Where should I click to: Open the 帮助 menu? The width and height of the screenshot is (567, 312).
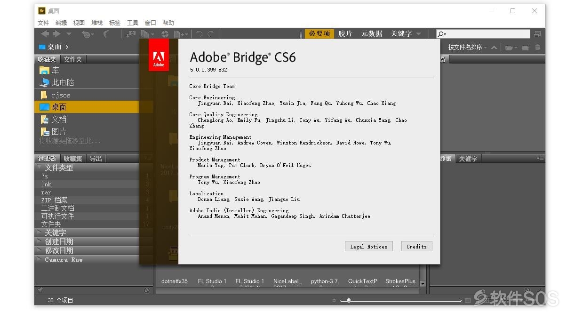[168, 23]
